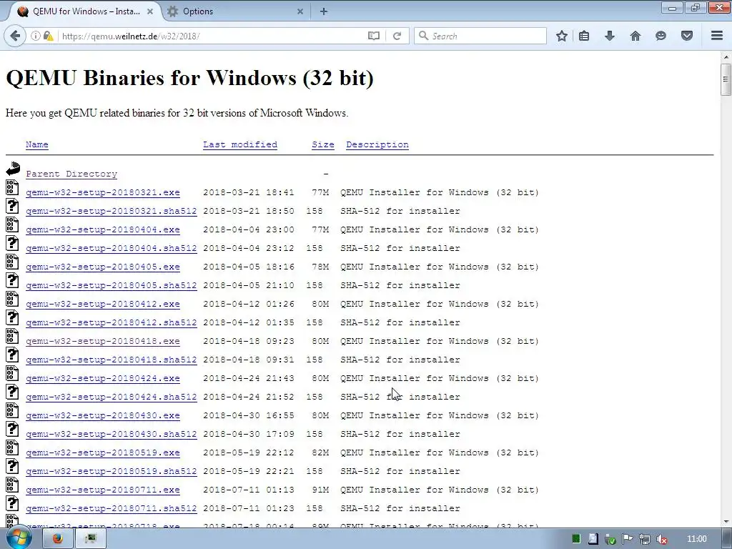
Task: Click the mixed-content lock warning icon
Action: click(48, 36)
